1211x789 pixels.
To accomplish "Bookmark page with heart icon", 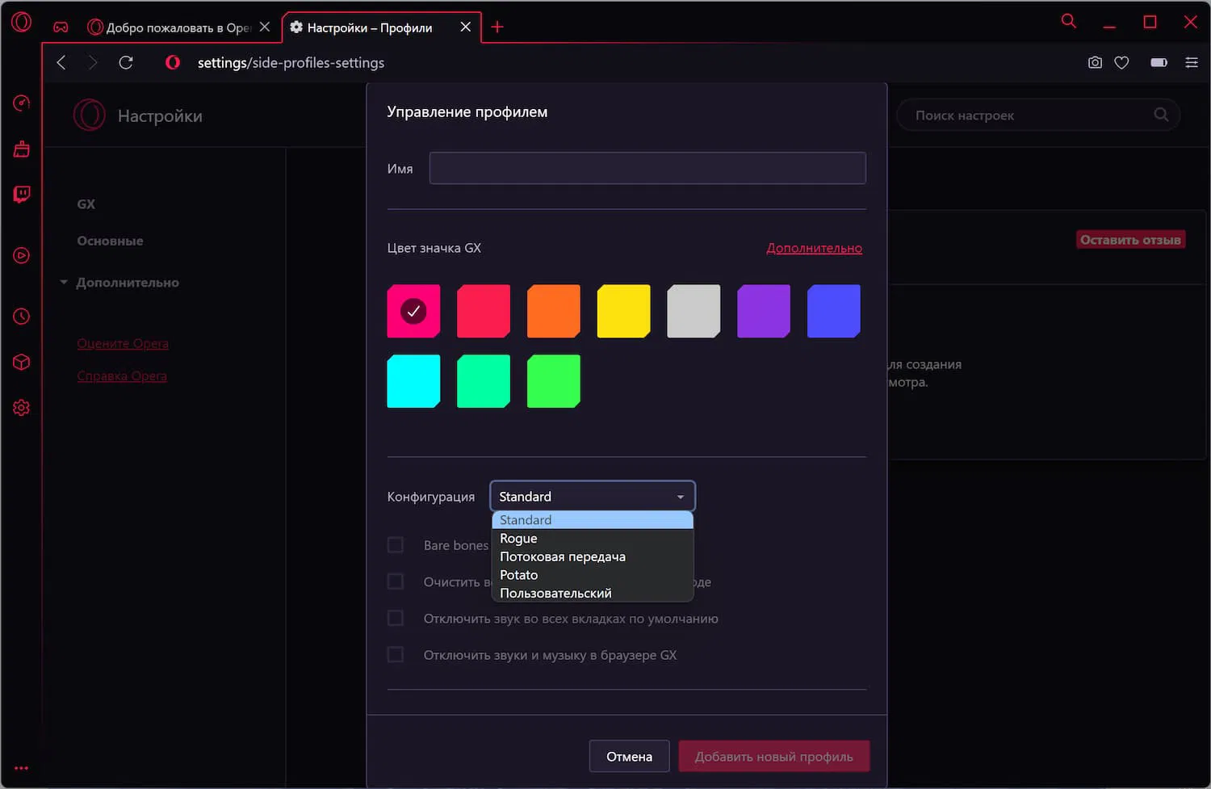I will click(x=1121, y=62).
